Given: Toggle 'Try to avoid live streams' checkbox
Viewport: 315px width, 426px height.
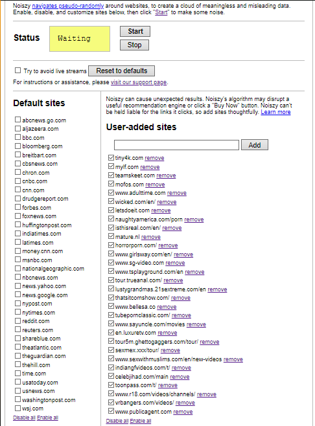Looking at the screenshot, I should 17,71.
